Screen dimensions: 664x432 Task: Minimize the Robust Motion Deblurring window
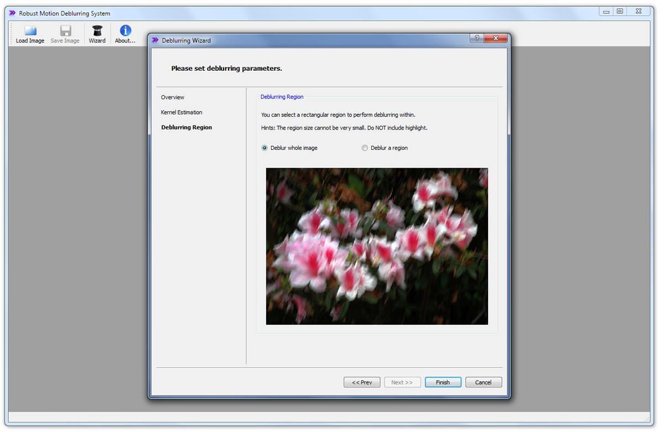point(606,11)
